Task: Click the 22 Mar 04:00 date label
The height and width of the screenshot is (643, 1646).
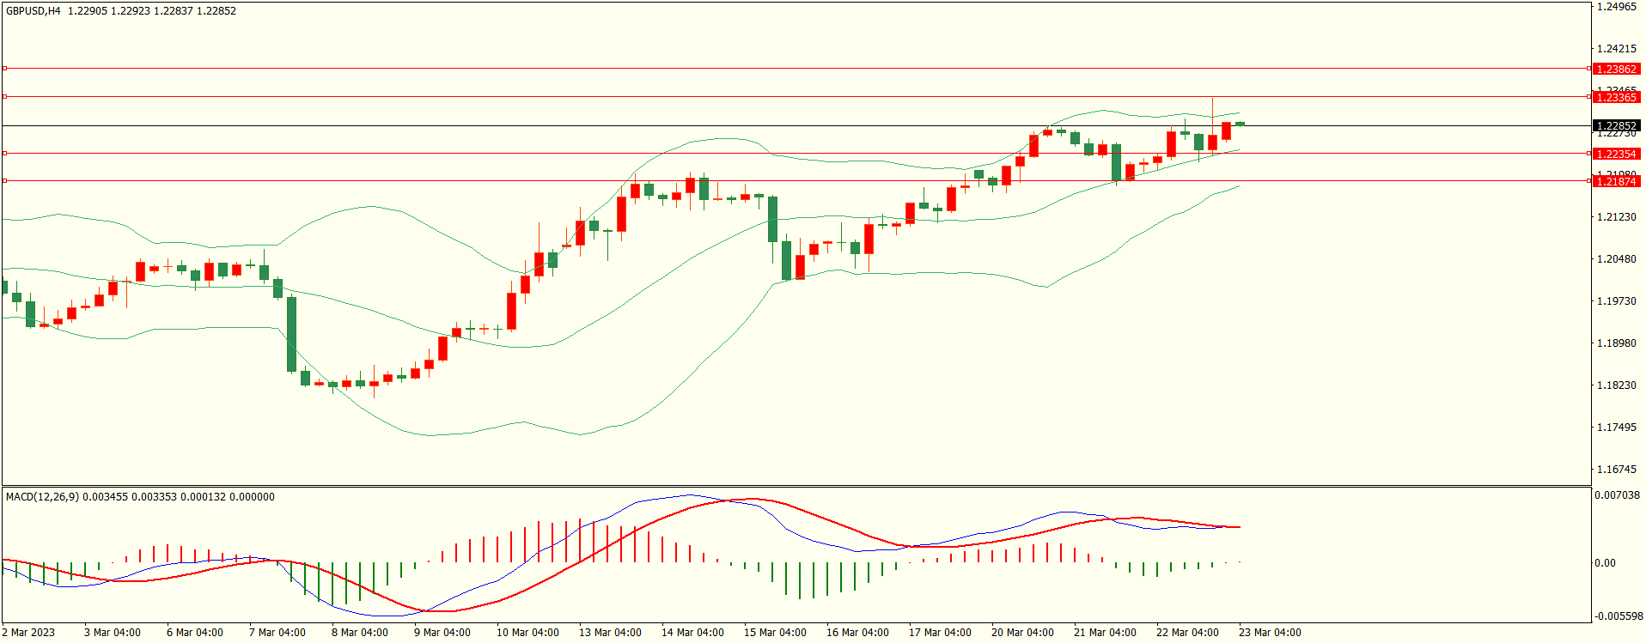Action: pos(1187,633)
